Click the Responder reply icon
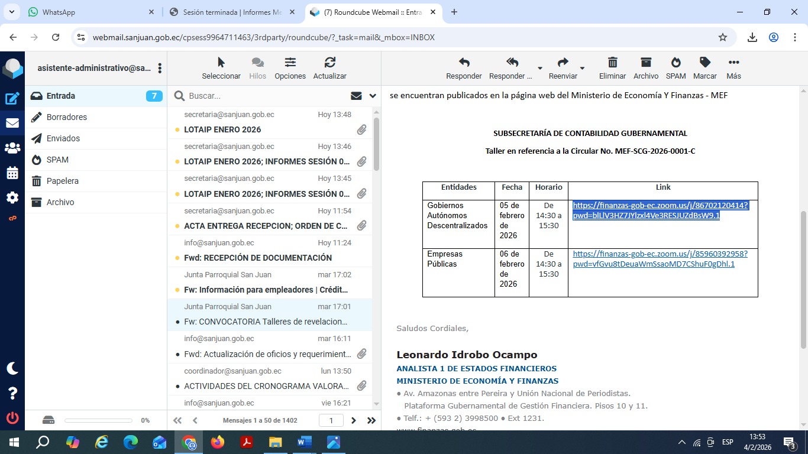The image size is (808, 454). (464, 68)
